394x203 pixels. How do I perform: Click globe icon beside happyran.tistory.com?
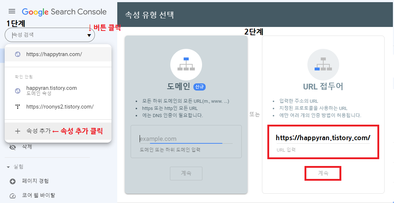(x=18, y=91)
